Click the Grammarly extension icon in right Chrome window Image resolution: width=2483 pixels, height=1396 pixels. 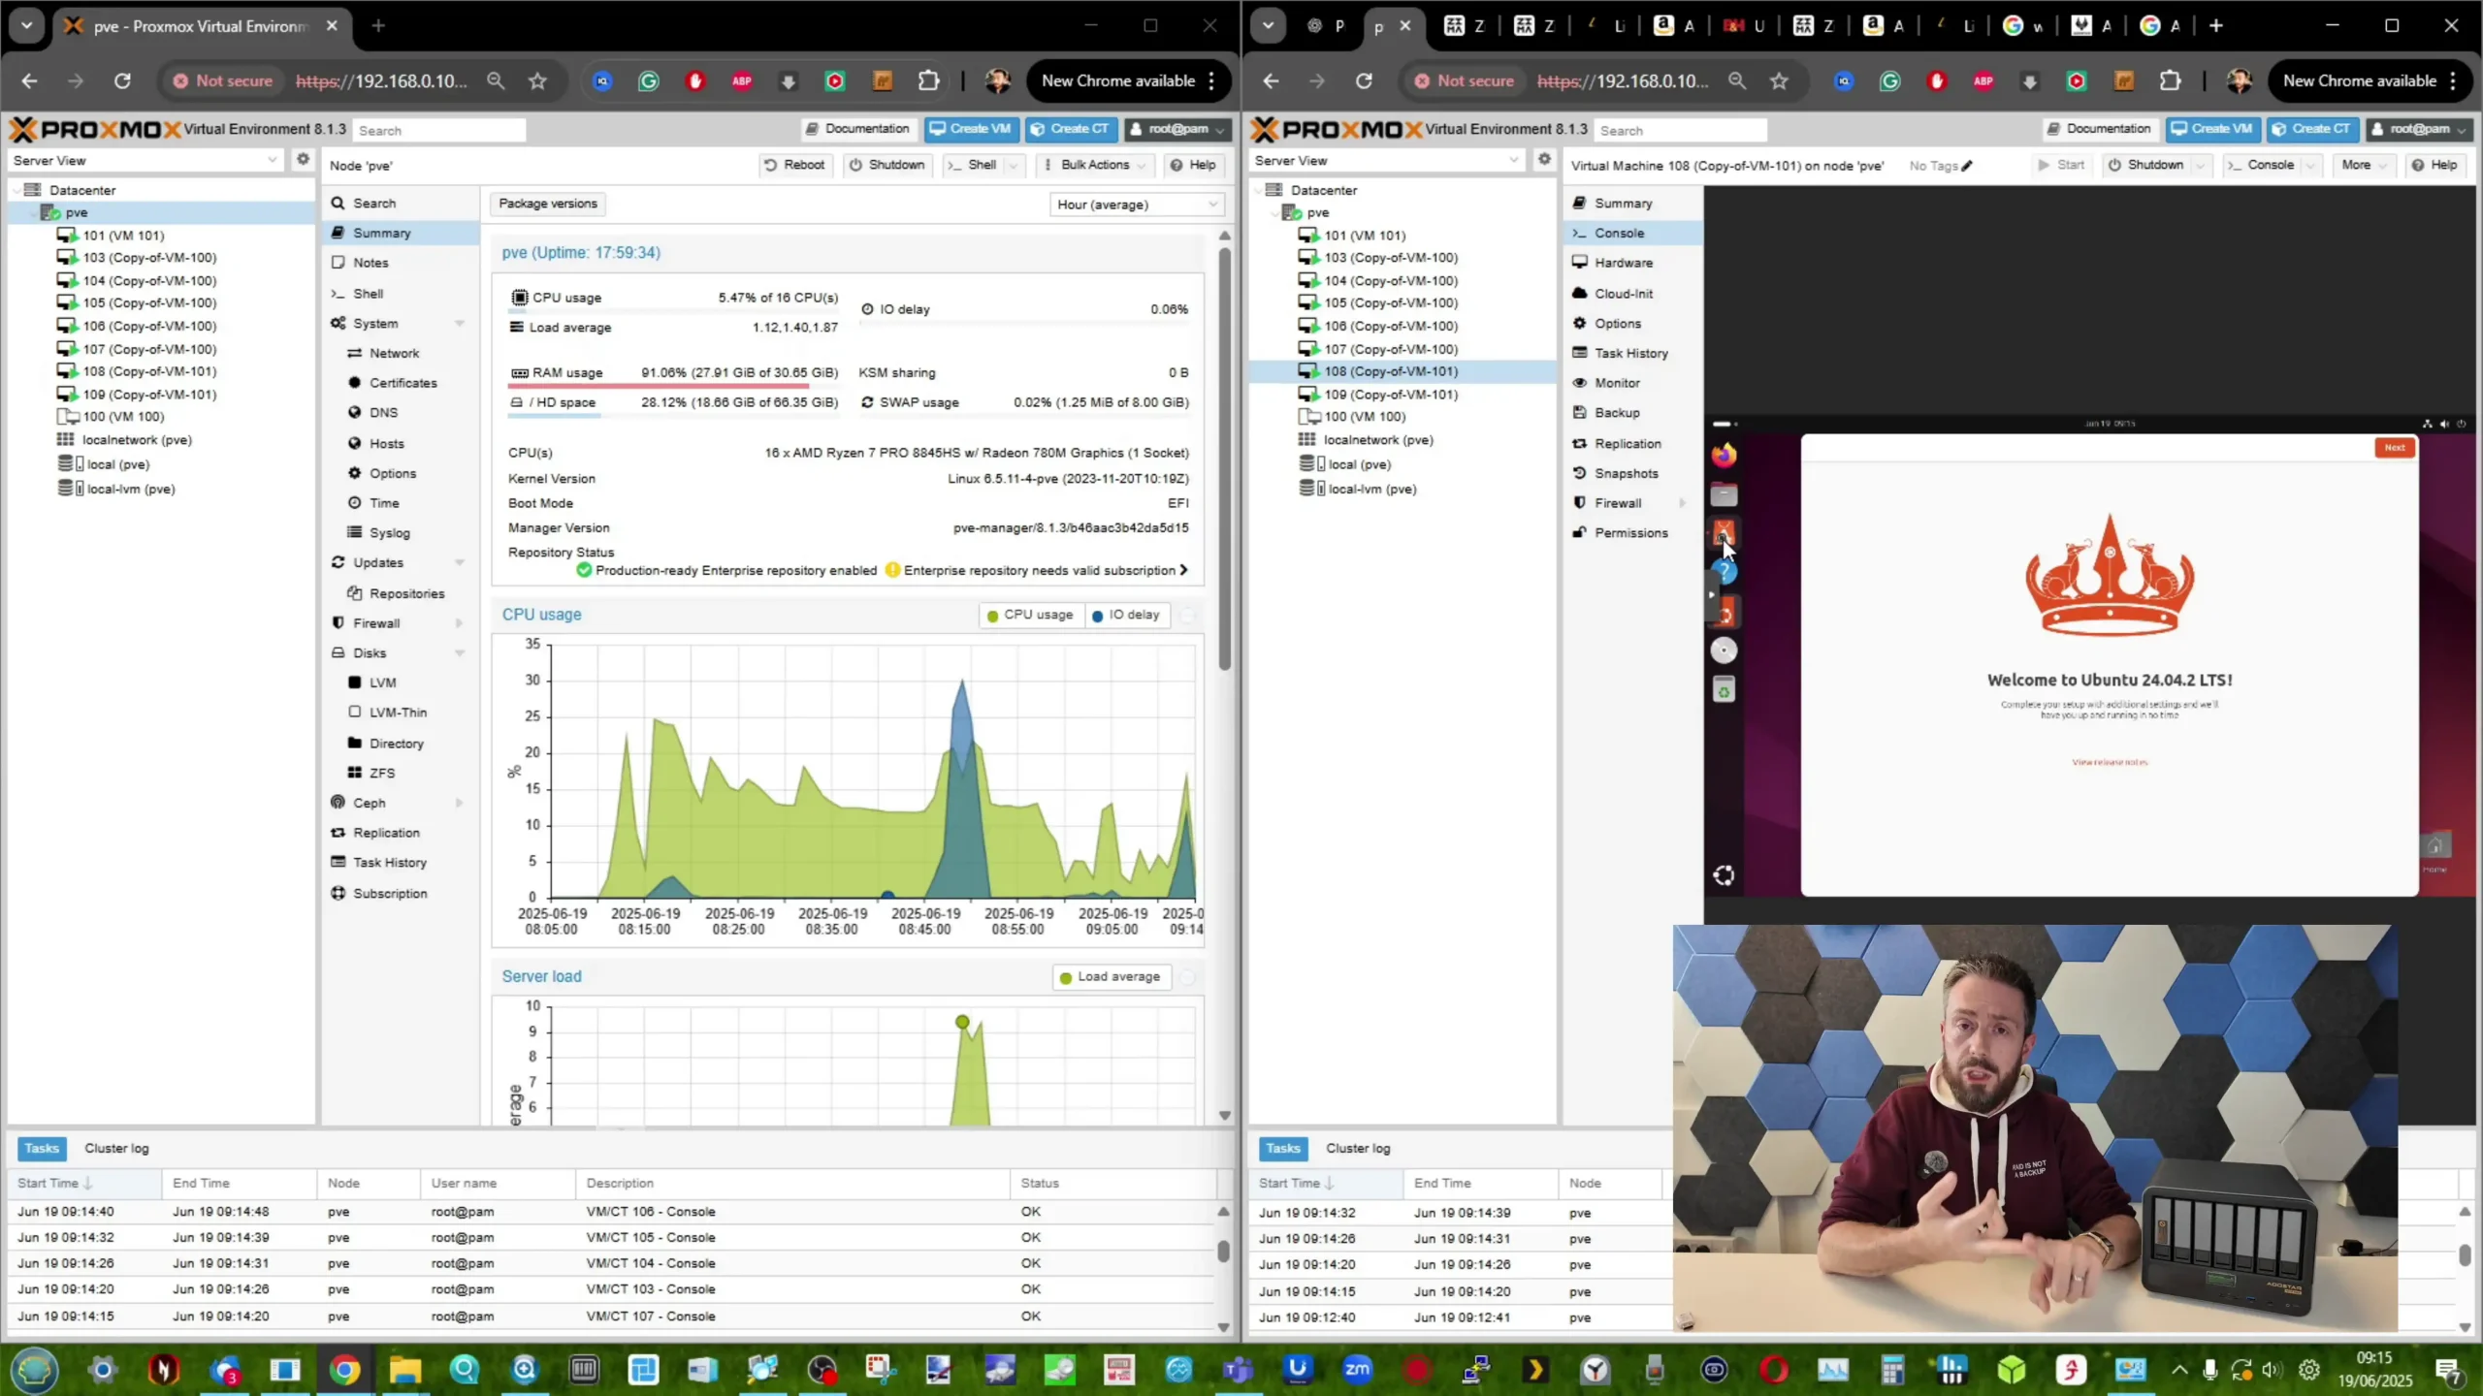(1890, 81)
